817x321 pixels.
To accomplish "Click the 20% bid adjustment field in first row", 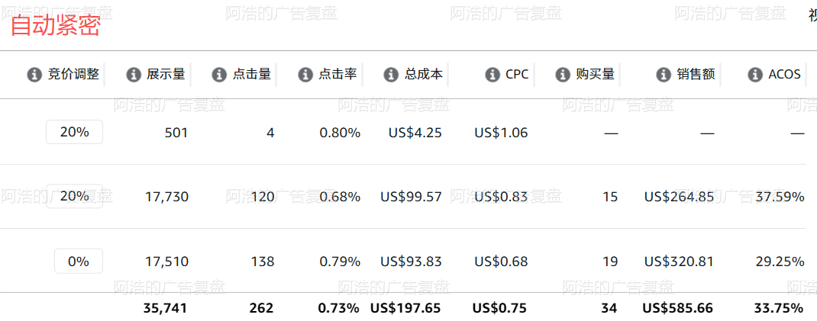I will click(x=75, y=132).
